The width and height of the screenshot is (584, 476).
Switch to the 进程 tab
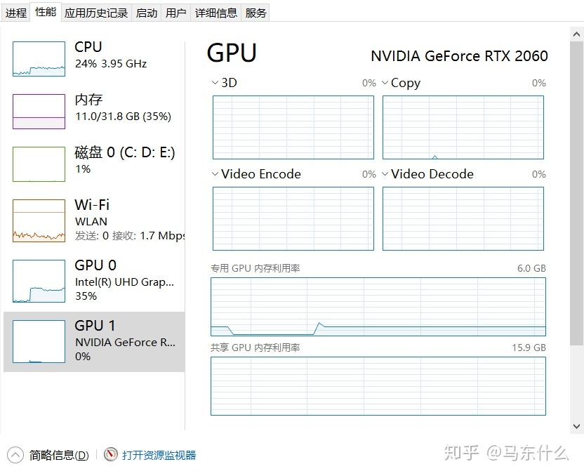pos(15,12)
